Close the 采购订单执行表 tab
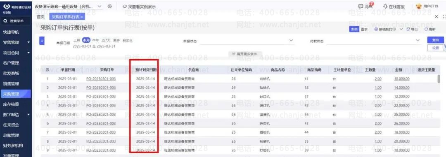The image size is (446, 157). tap(82, 17)
